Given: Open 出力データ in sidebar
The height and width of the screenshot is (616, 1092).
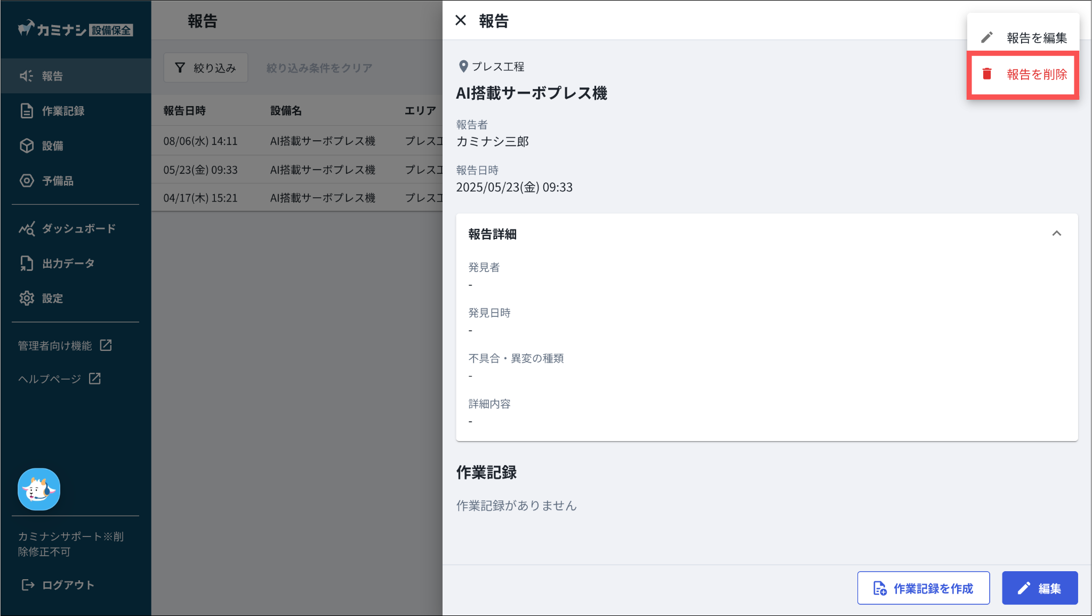Looking at the screenshot, I should click(68, 263).
